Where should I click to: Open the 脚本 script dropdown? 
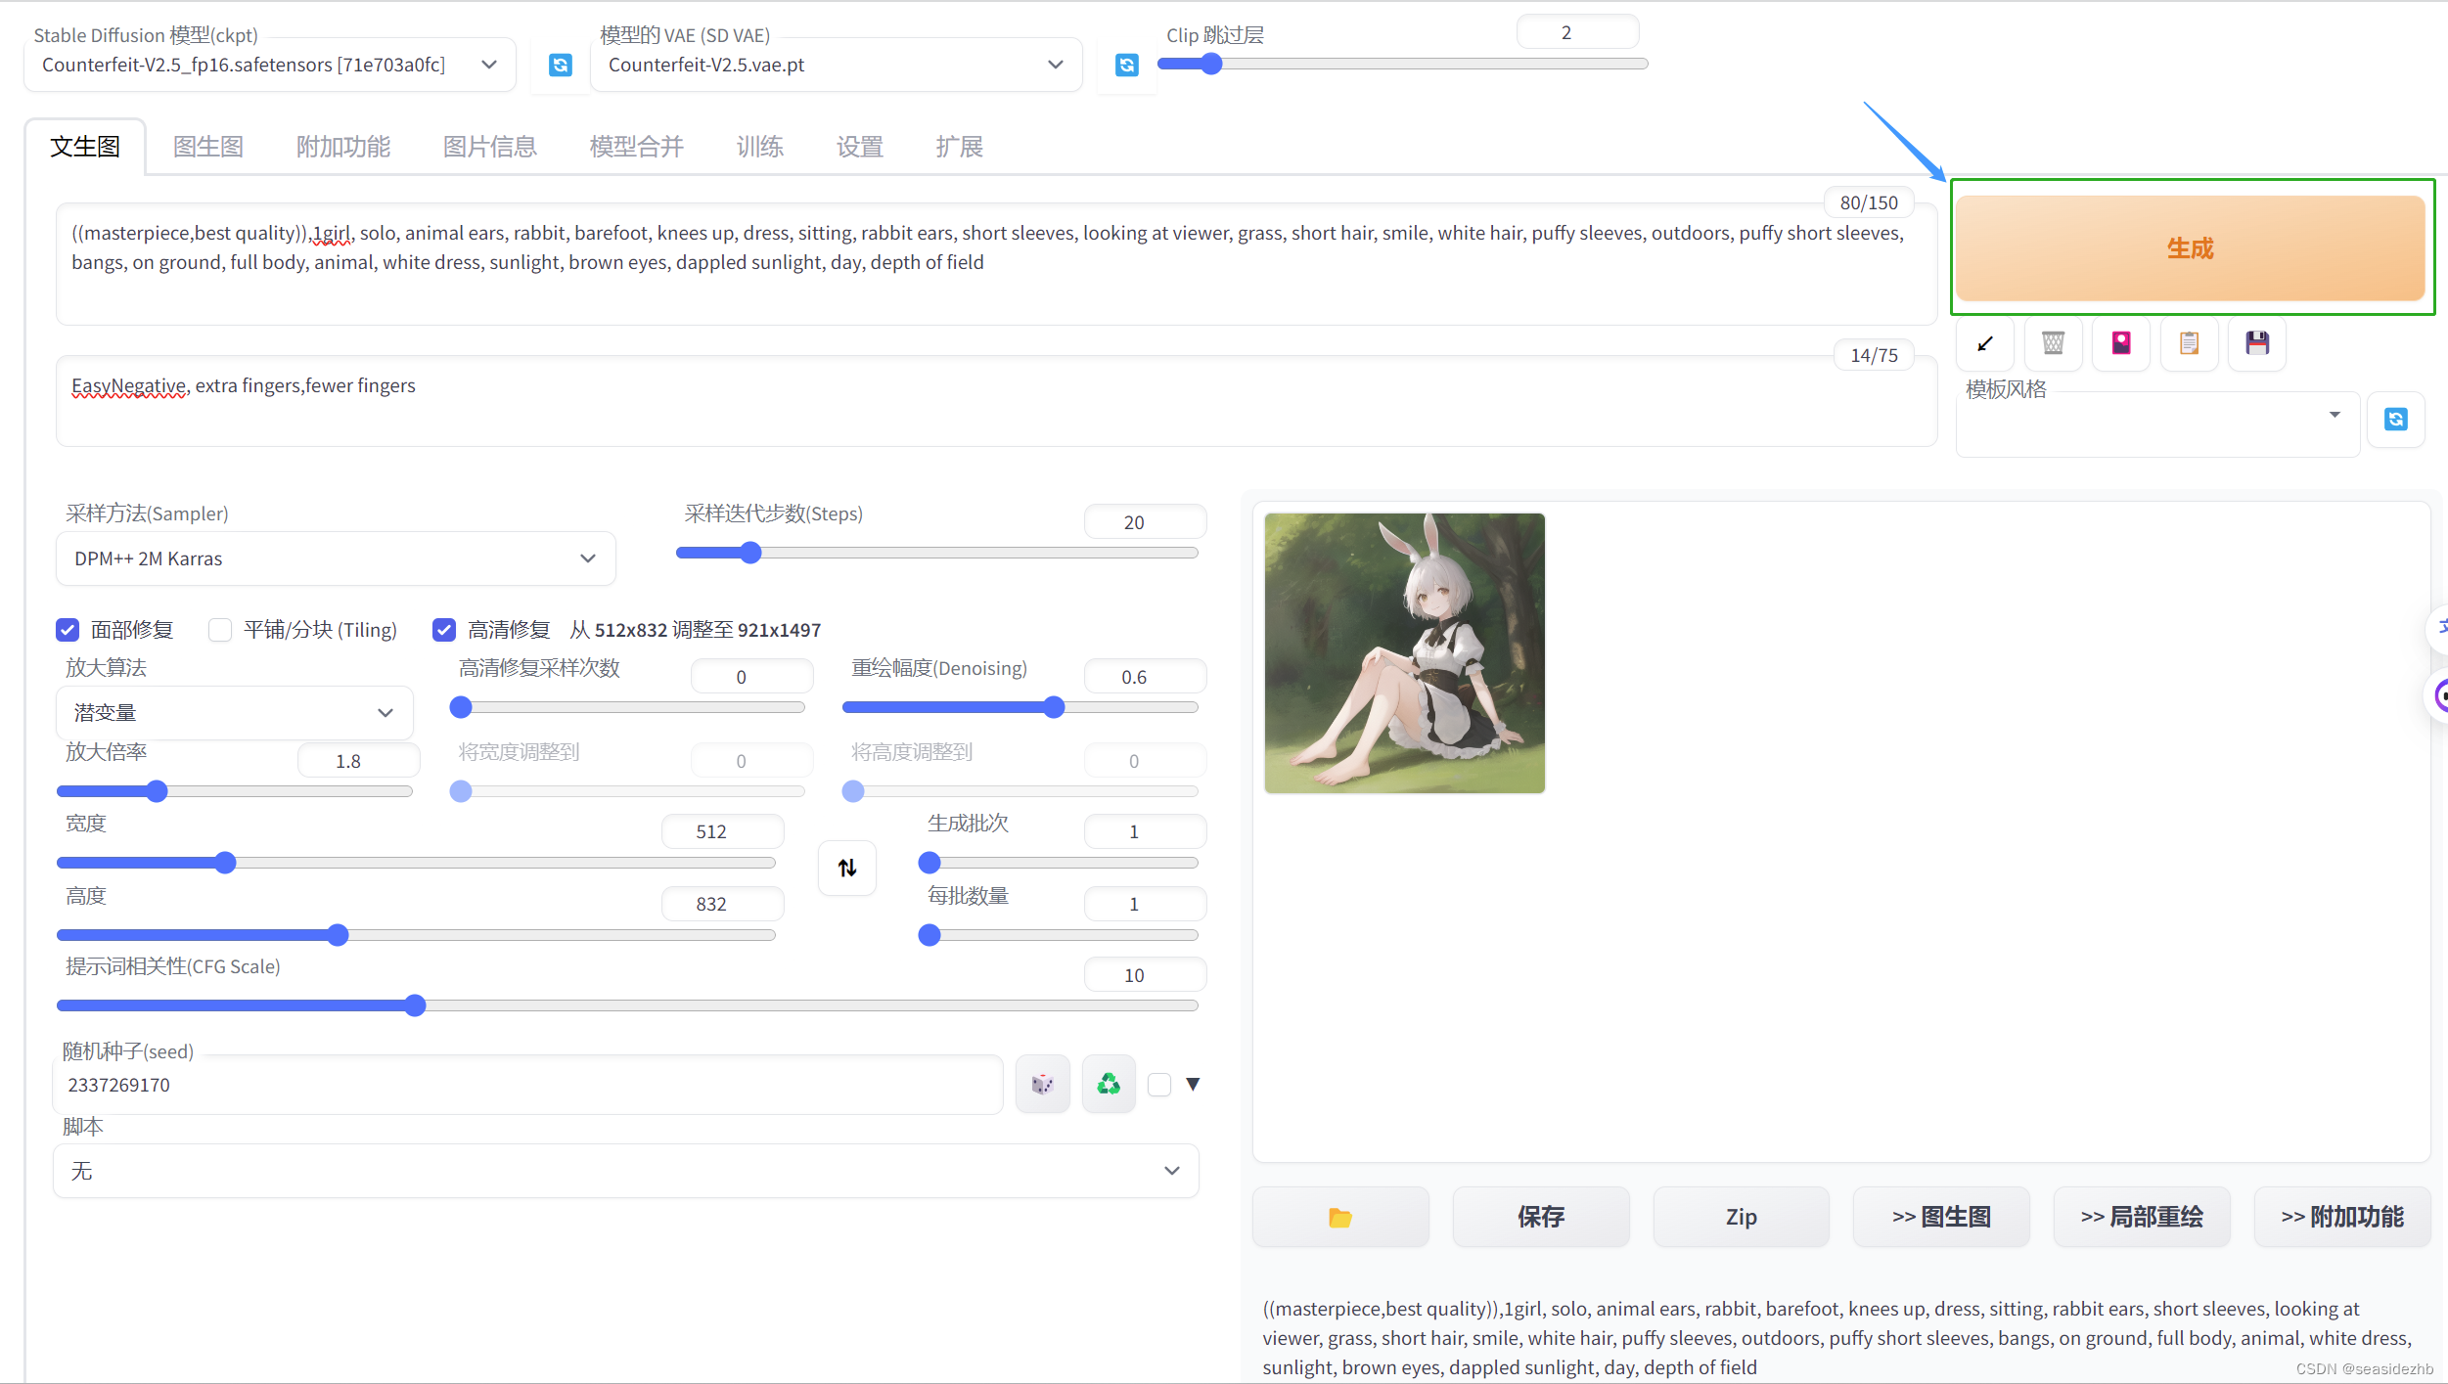coord(626,1171)
